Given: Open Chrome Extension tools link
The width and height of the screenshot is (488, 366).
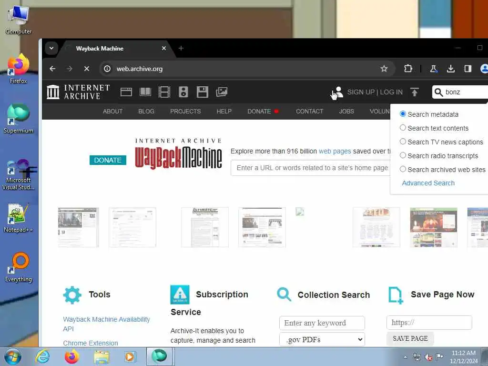Looking at the screenshot, I should (x=91, y=343).
